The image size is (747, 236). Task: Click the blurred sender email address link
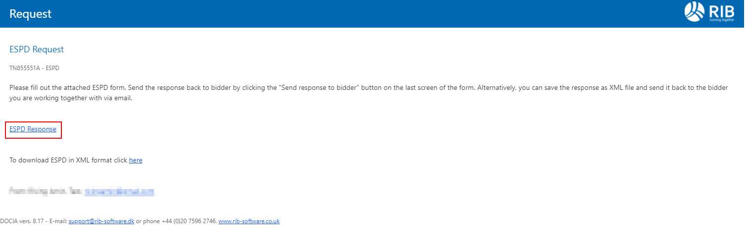pos(119,192)
